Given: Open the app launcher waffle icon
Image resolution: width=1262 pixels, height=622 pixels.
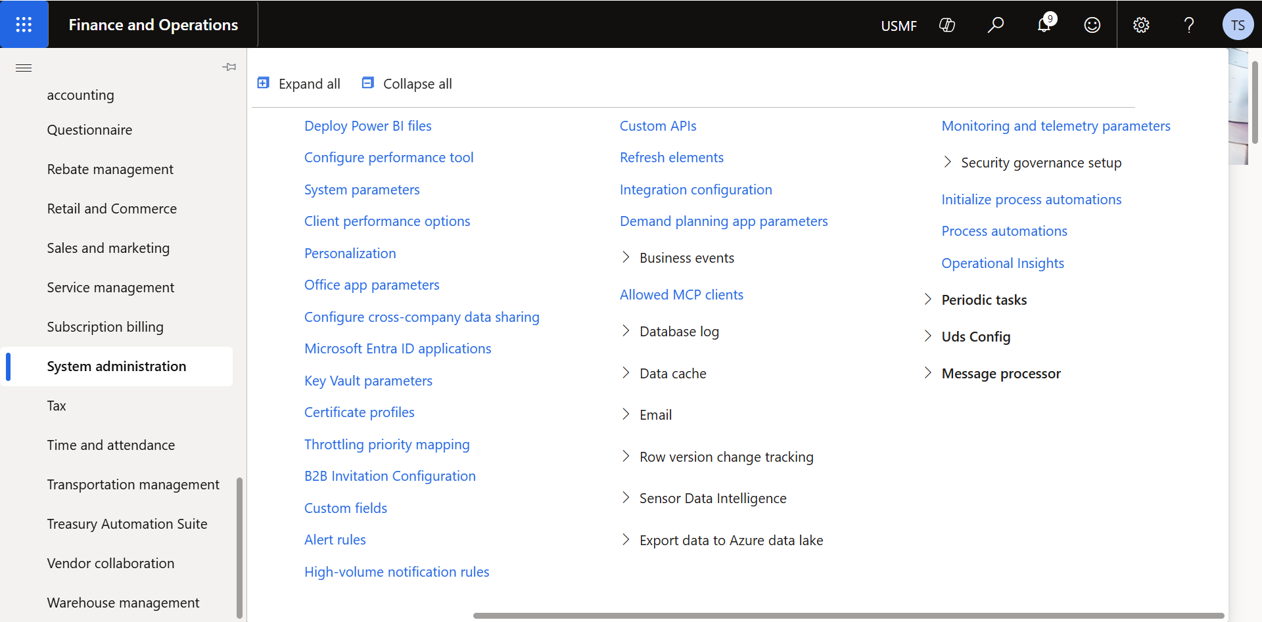Looking at the screenshot, I should (24, 24).
